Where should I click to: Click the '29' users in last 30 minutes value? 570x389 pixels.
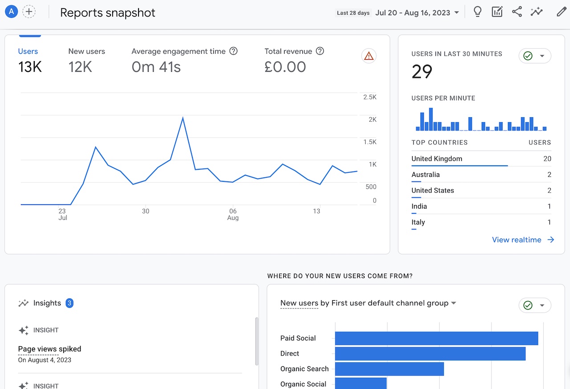coord(422,71)
